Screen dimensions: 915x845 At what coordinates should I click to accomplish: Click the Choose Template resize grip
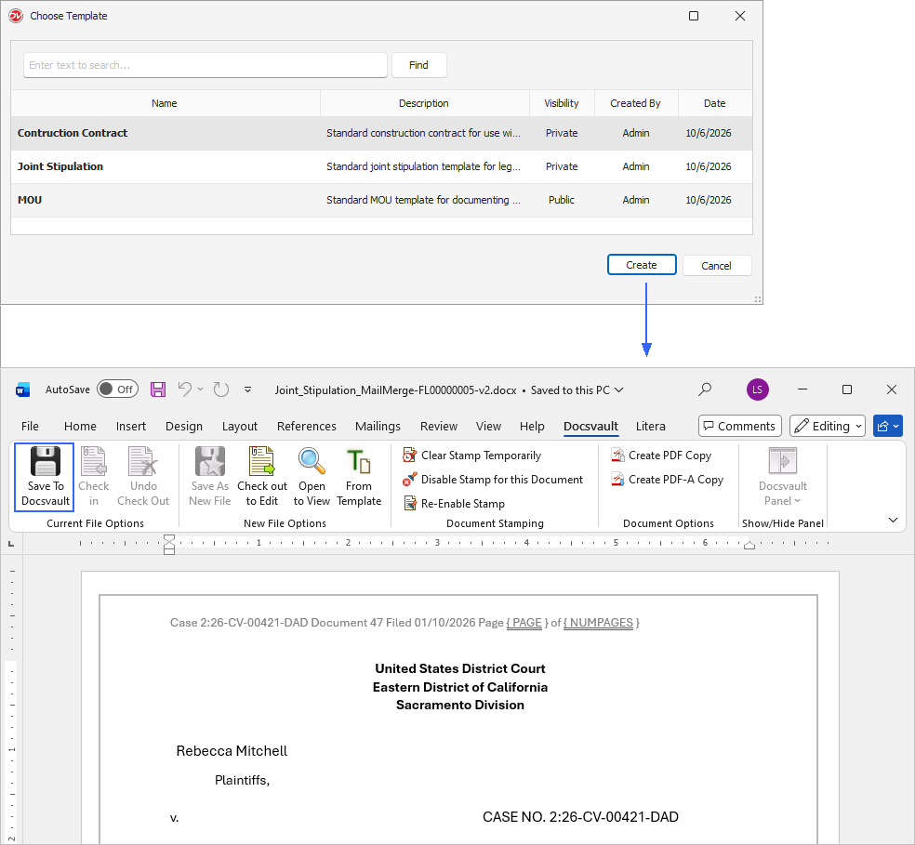click(758, 299)
